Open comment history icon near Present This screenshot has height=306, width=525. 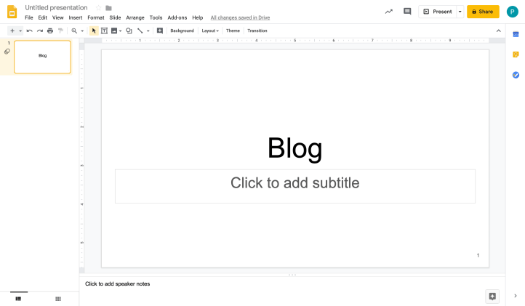pyautogui.click(x=407, y=12)
